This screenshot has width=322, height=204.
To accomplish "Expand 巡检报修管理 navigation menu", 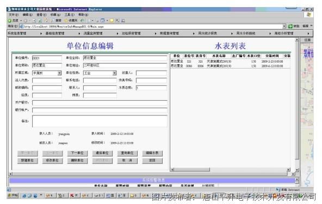I will (139, 33).
